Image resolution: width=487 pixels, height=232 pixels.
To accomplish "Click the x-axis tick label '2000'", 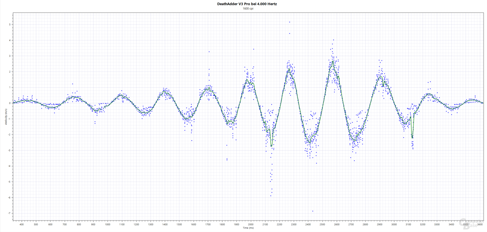I will tap(251, 224).
